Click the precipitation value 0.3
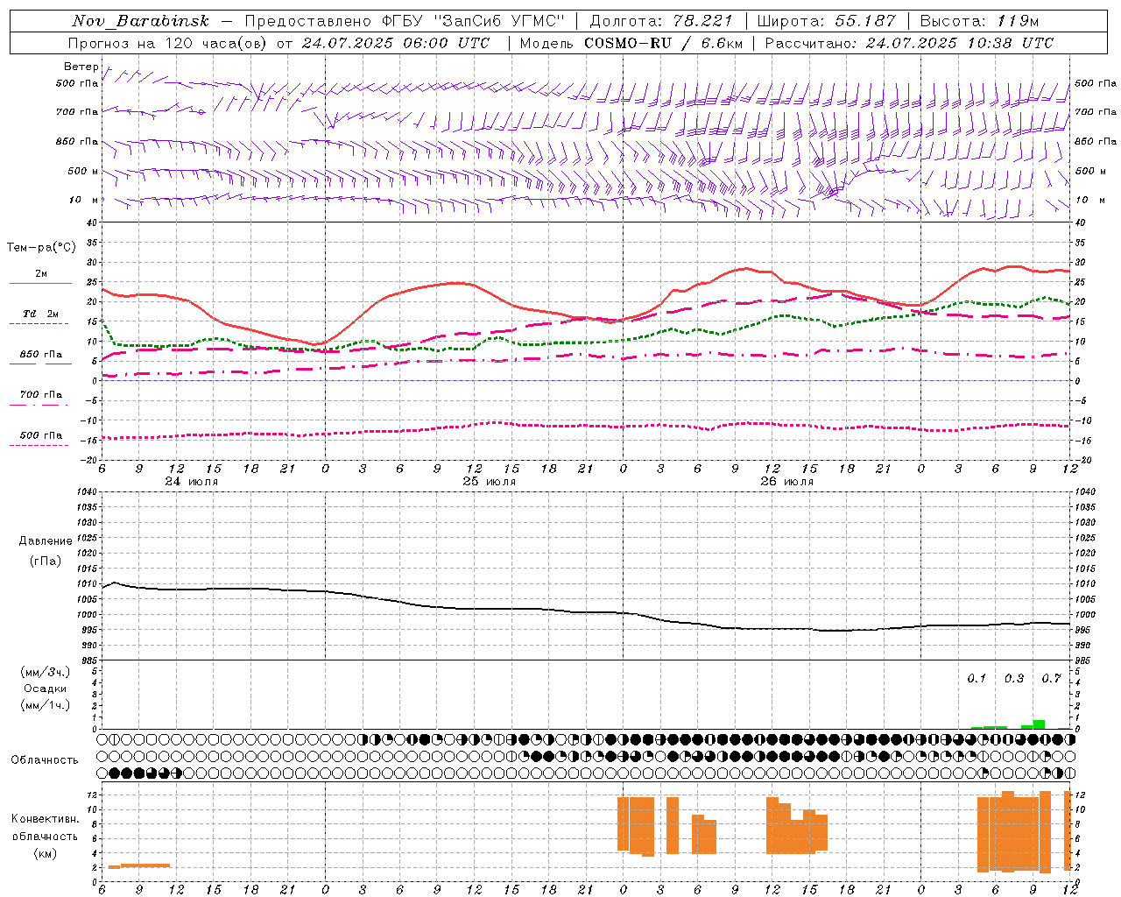The height and width of the screenshot is (897, 1121). point(1014,679)
